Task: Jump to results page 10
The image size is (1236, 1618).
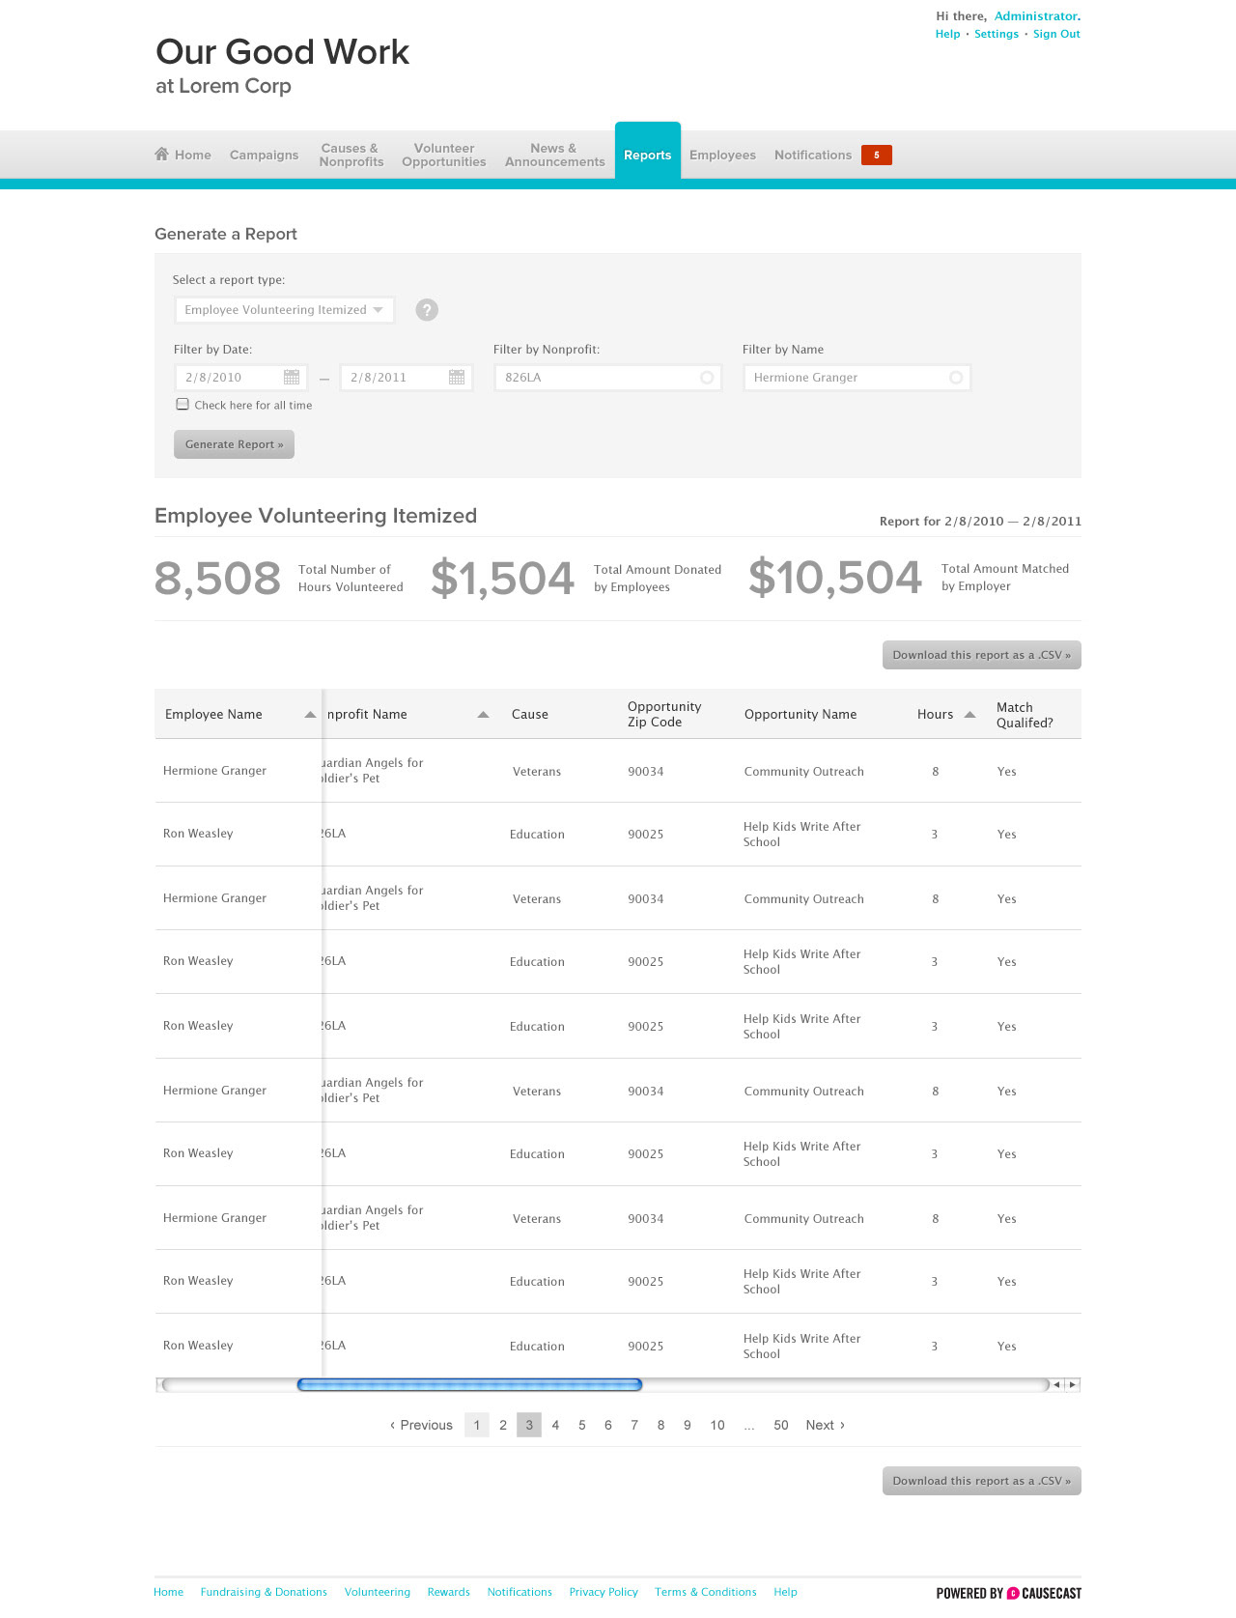Action: click(x=717, y=1425)
